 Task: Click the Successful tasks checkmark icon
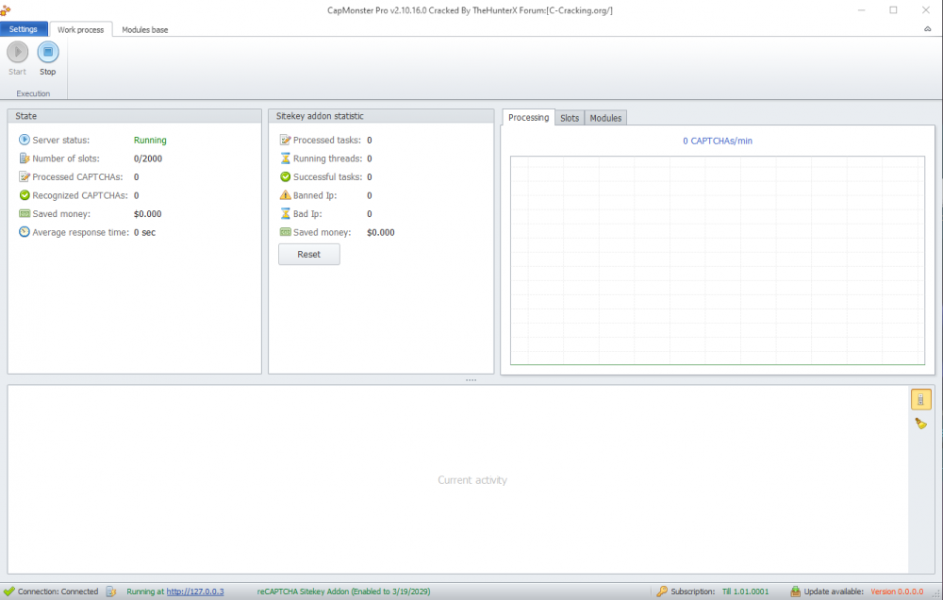point(285,177)
